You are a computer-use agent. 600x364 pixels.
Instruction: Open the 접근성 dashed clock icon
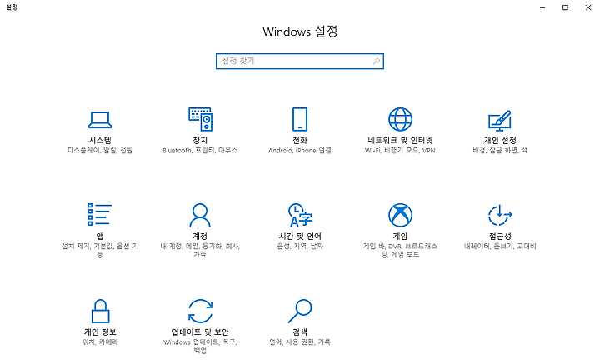pyautogui.click(x=500, y=215)
